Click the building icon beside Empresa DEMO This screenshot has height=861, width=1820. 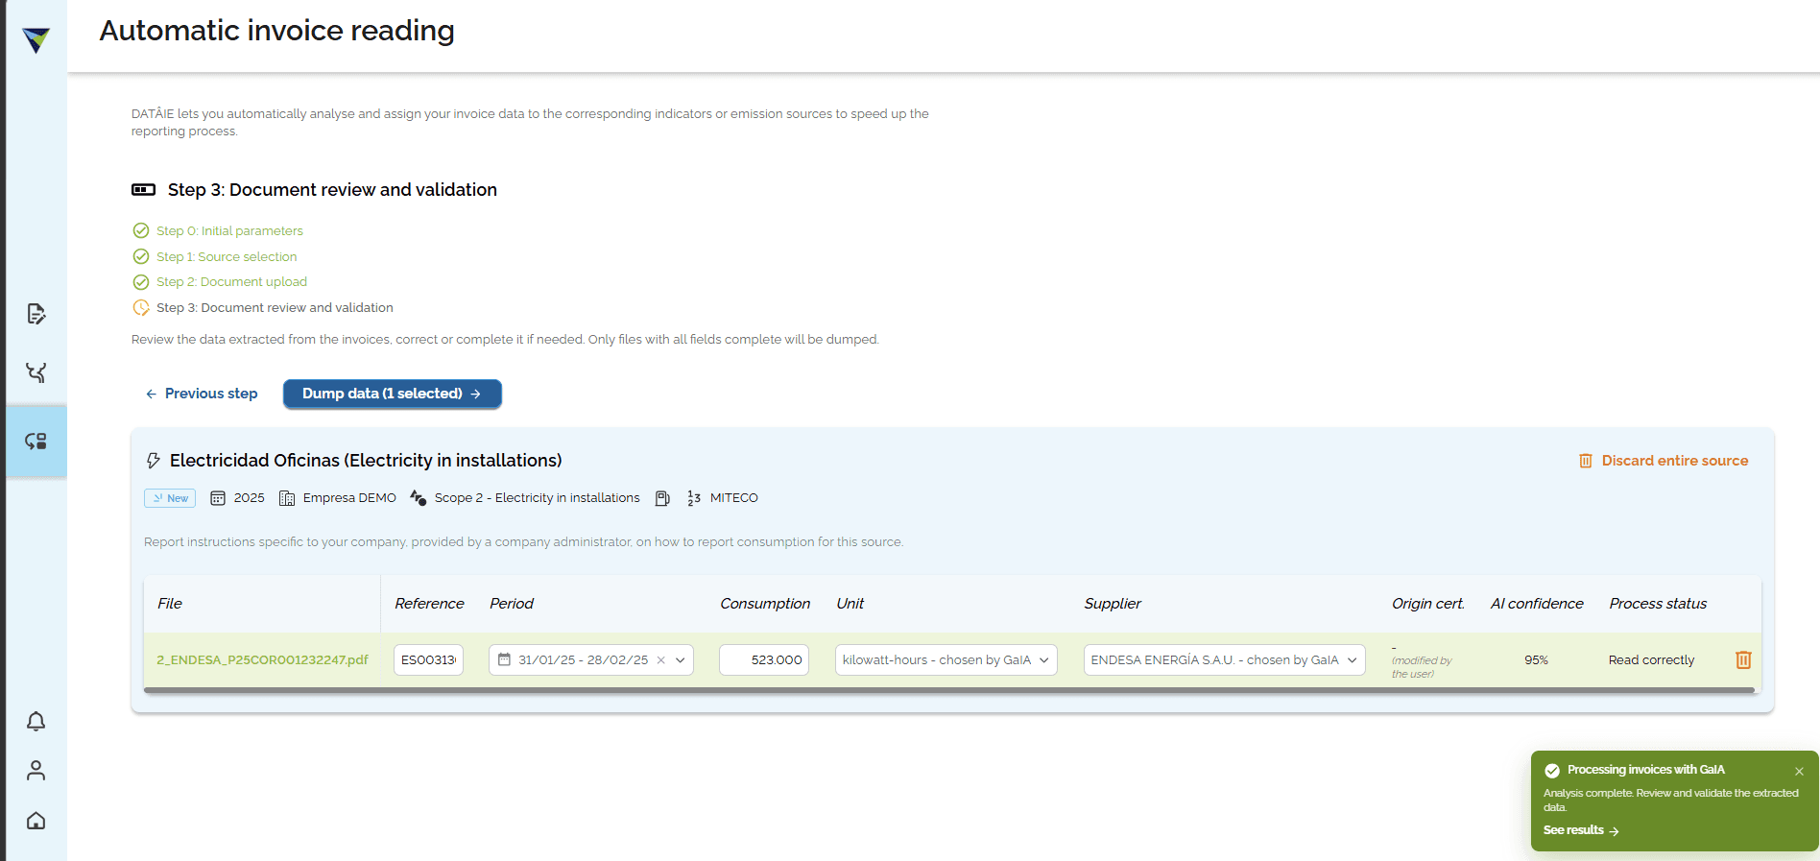coord(287,498)
